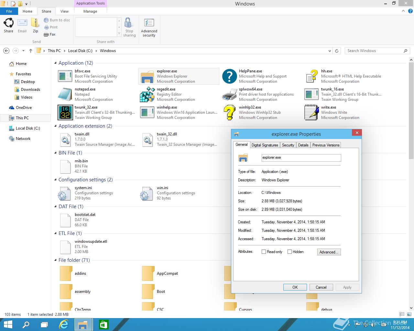Switch to the Manage ribbon tab
The image size is (414, 331).
click(90, 11)
